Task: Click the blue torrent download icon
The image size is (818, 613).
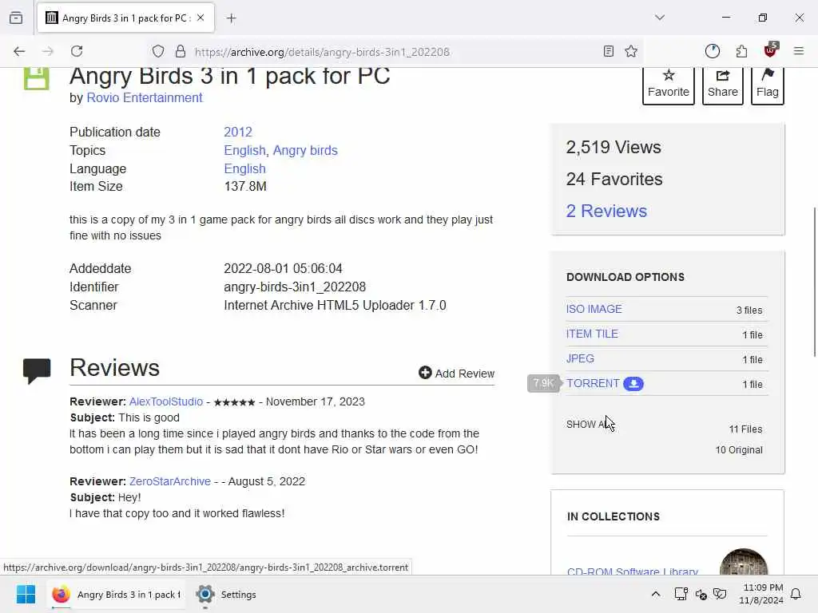Action: 633,384
